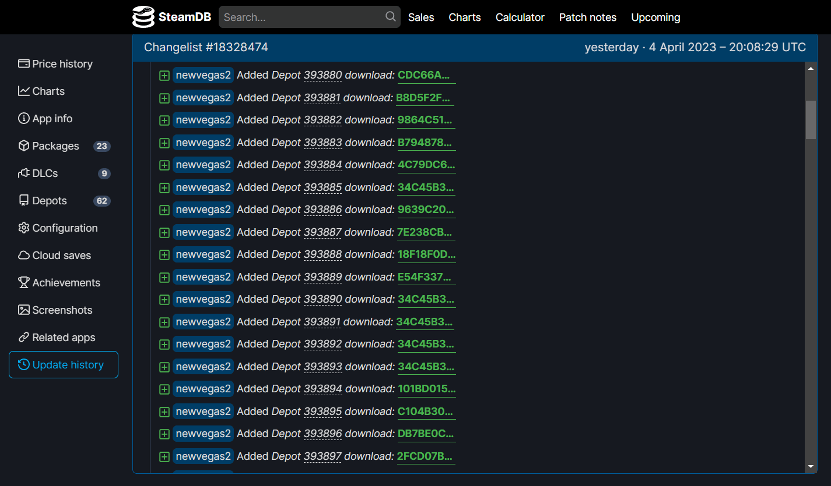Click the plus icon for Depot 393897
The height and width of the screenshot is (486, 831).
pos(164,456)
